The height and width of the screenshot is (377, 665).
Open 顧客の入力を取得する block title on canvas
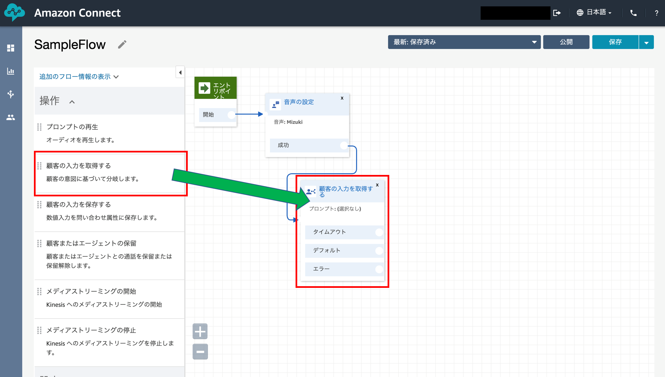[x=346, y=192]
